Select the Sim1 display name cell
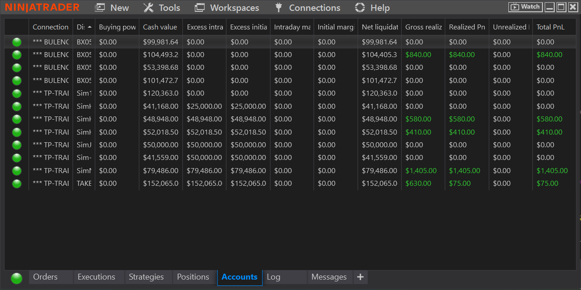Image resolution: width=581 pixels, height=290 pixels. (84, 93)
